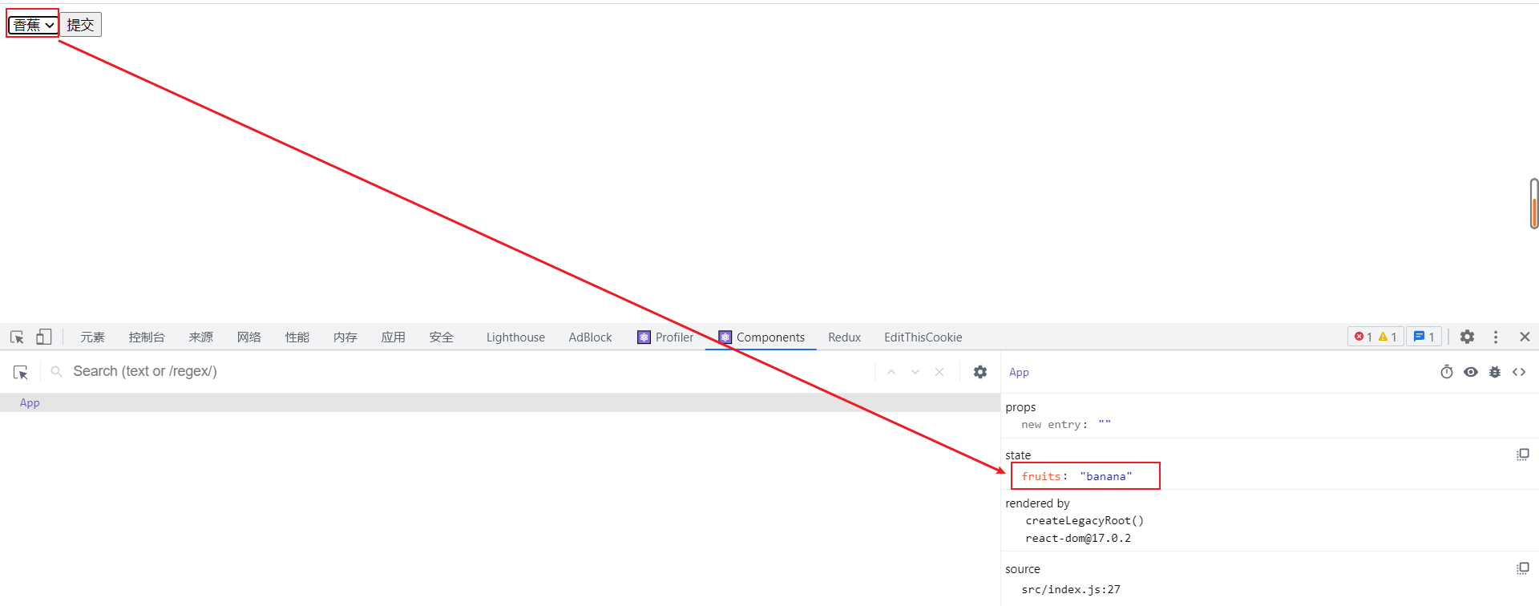The height and width of the screenshot is (606, 1539).
Task: Click the page vertical scrollbar thumb
Action: [1534, 204]
